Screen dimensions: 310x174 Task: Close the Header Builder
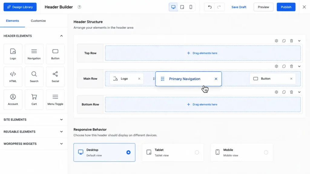pos(304,7)
